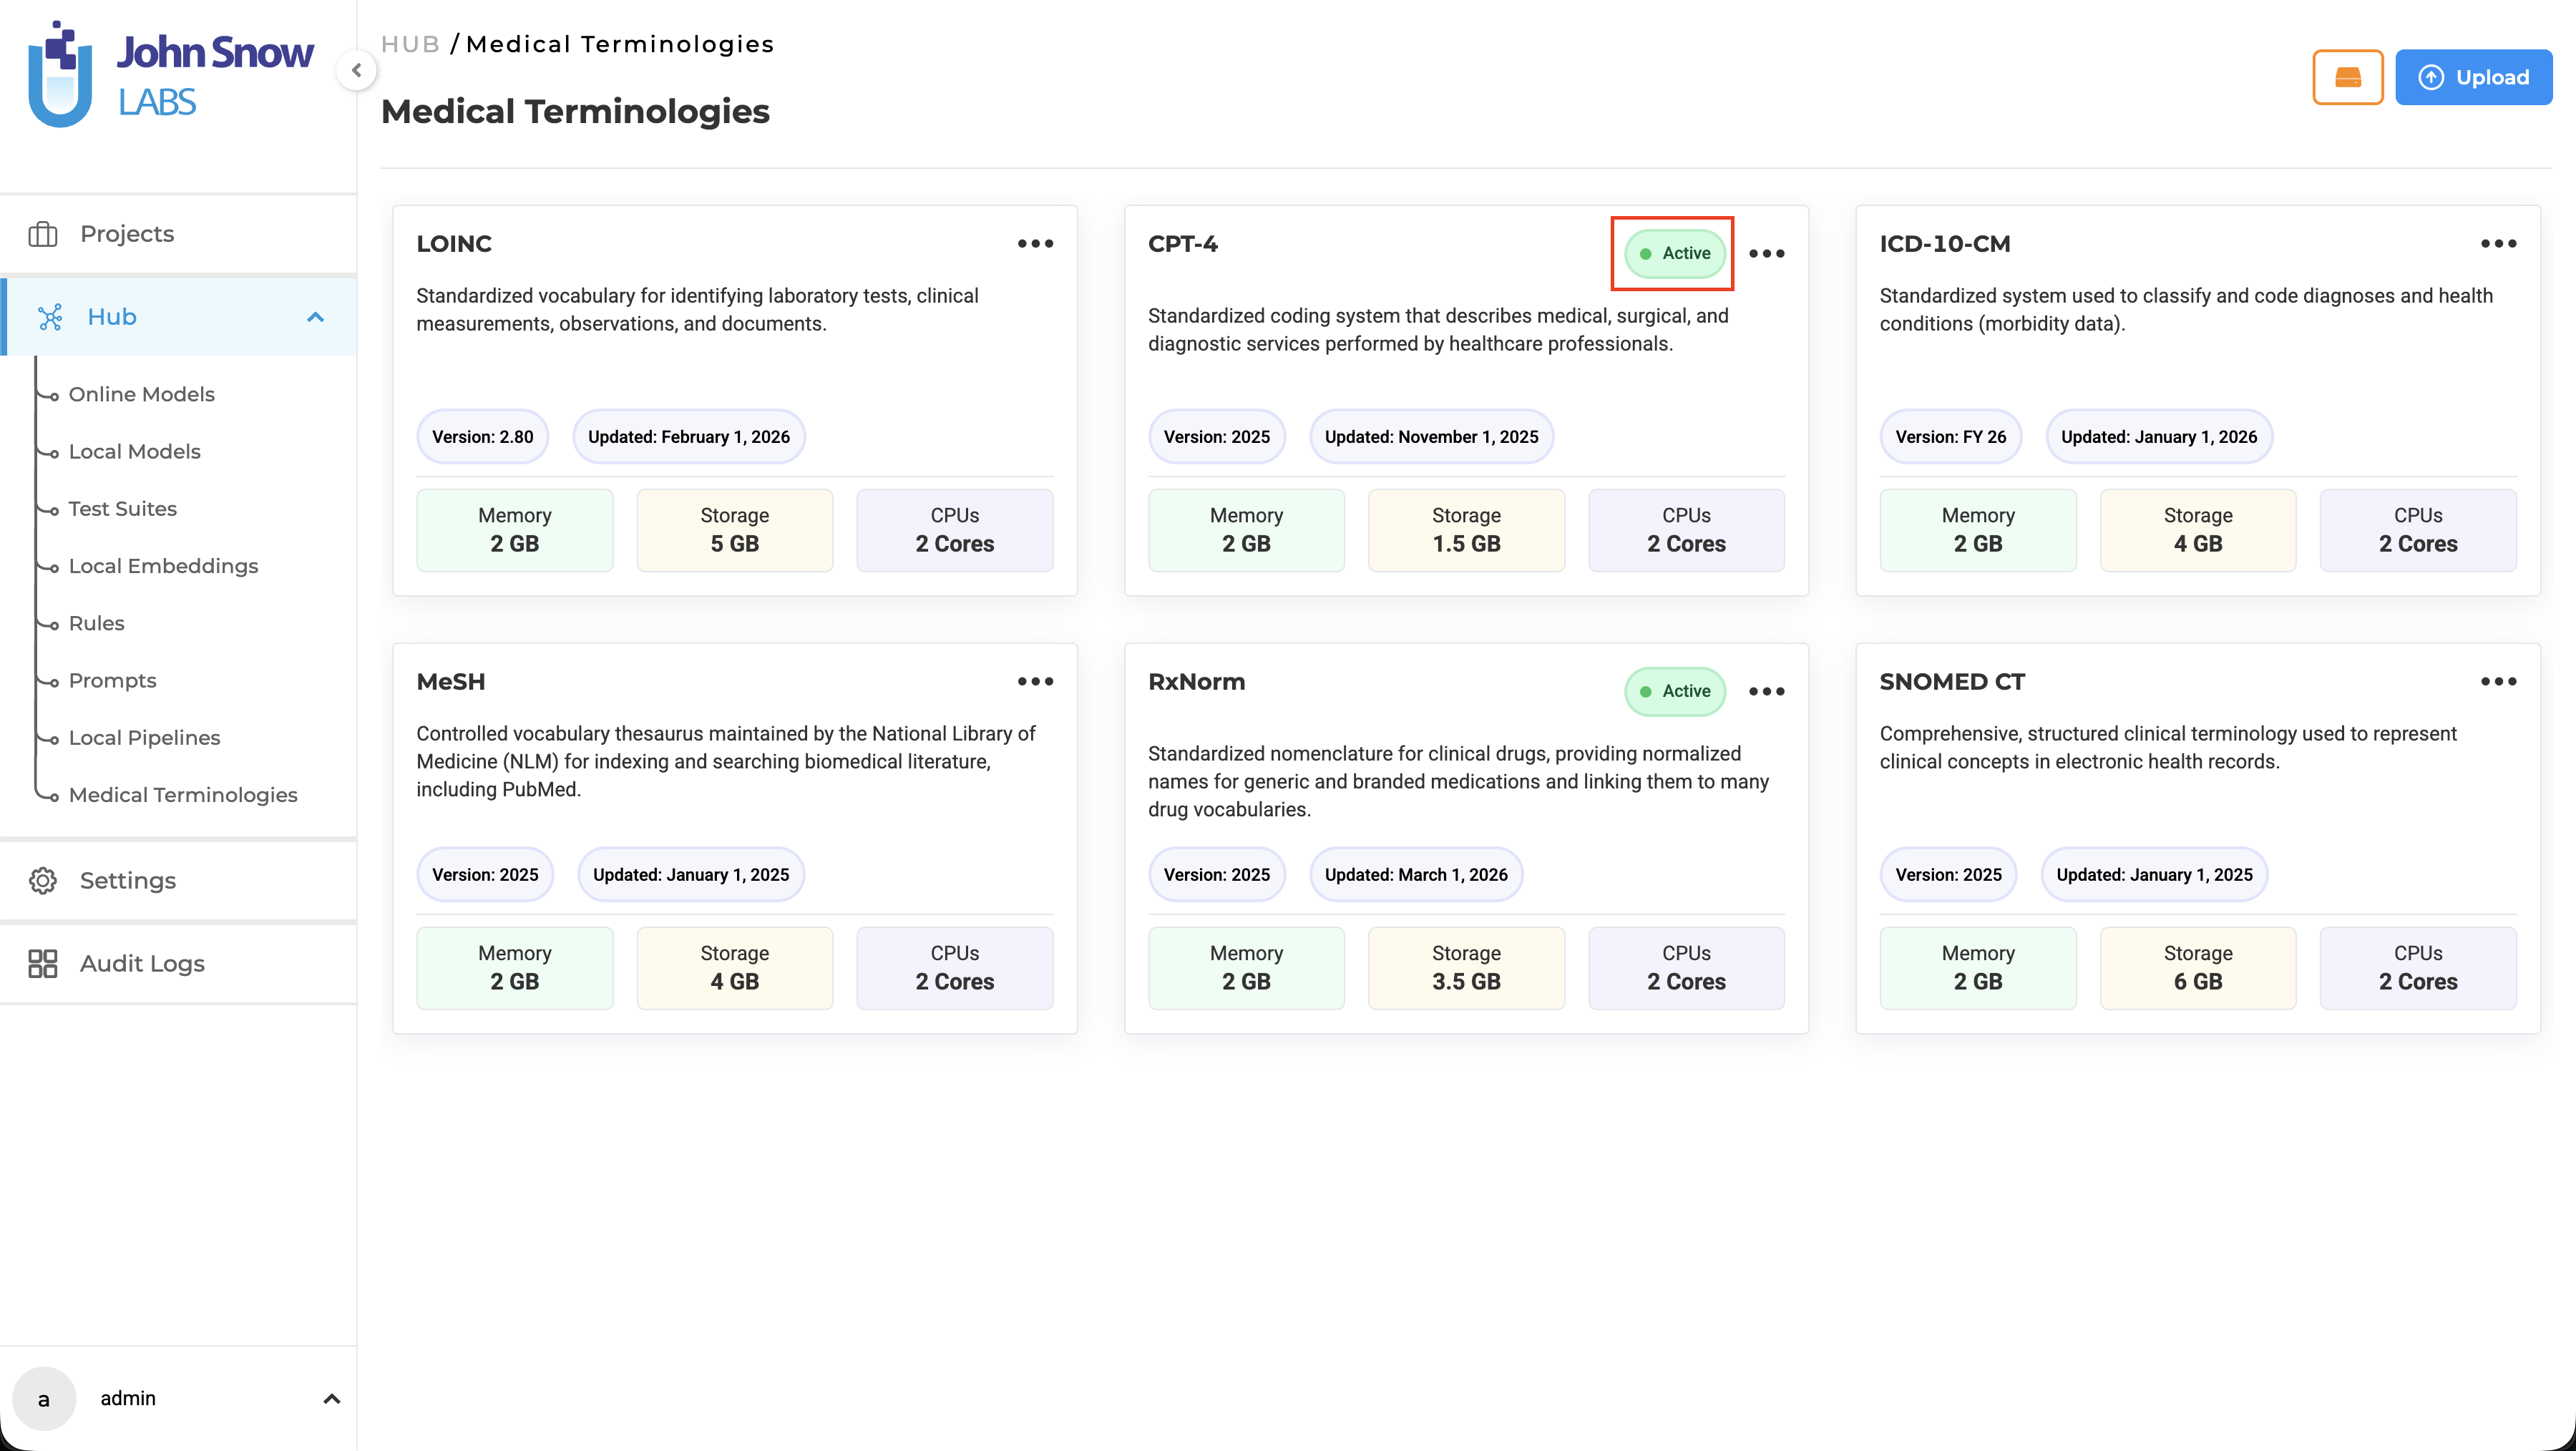Collapse the sidebar with the arrow toggle
The image size is (2576, 1451).
(357, 70)
